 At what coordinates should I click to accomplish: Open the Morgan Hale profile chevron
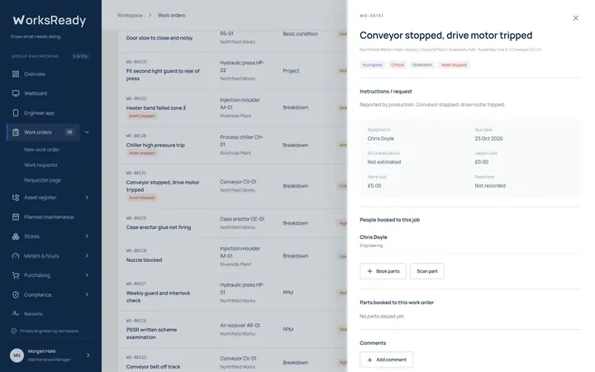point(88,355)
